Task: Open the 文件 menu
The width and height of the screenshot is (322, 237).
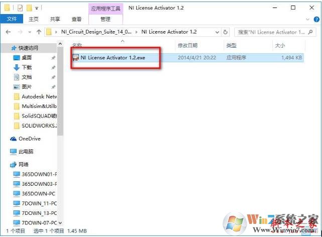Action: (12, 19)
